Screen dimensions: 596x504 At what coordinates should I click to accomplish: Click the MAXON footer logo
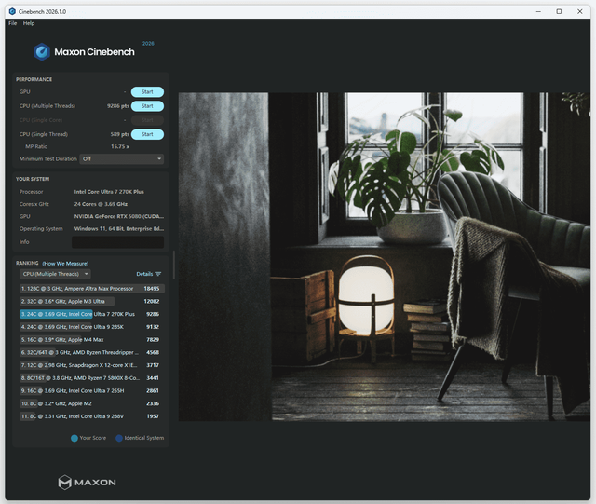pyautogui.click(x=87, y=483)
